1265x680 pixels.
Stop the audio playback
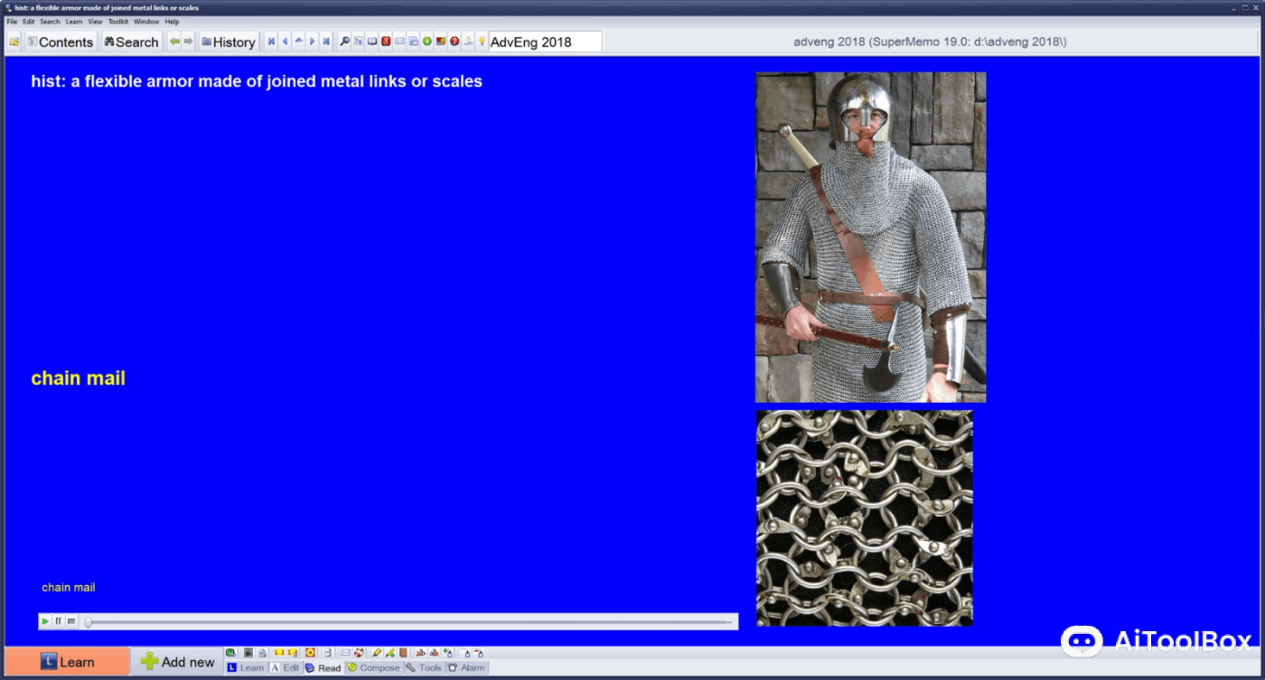[x=70, y=621]
